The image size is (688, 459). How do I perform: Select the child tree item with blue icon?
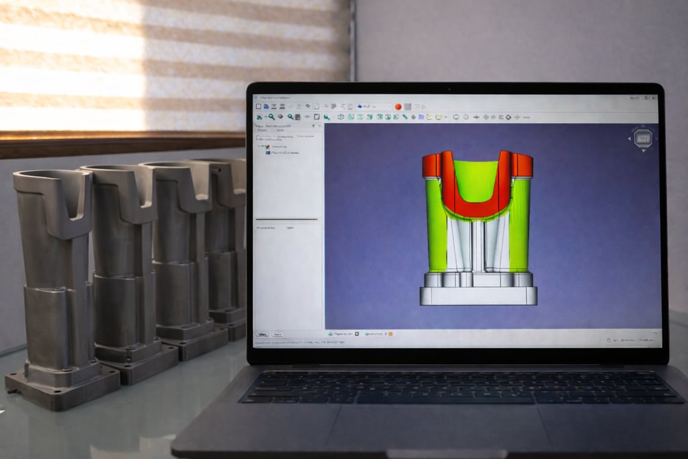(283, 153)
